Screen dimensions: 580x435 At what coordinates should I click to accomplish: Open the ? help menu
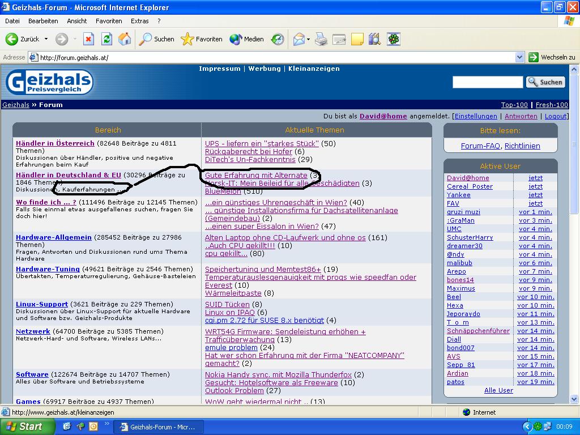pos(159,21)
